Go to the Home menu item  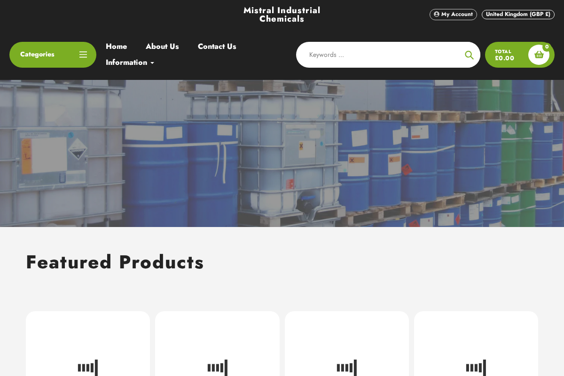pos(116,47)
